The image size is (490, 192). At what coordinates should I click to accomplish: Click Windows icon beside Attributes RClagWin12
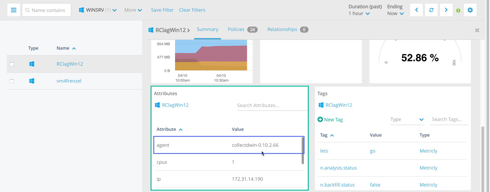click(157, 105)
